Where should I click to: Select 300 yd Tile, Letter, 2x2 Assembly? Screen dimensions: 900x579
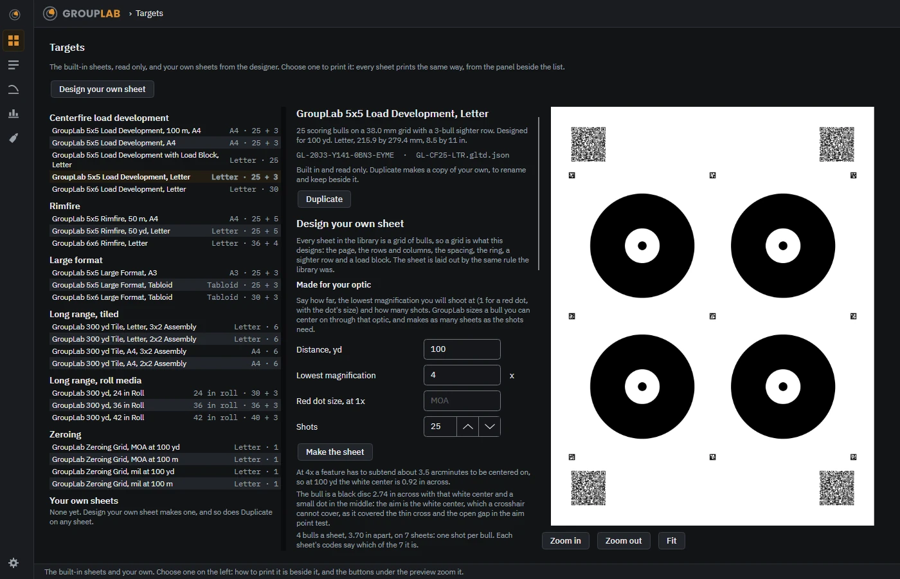165,339
